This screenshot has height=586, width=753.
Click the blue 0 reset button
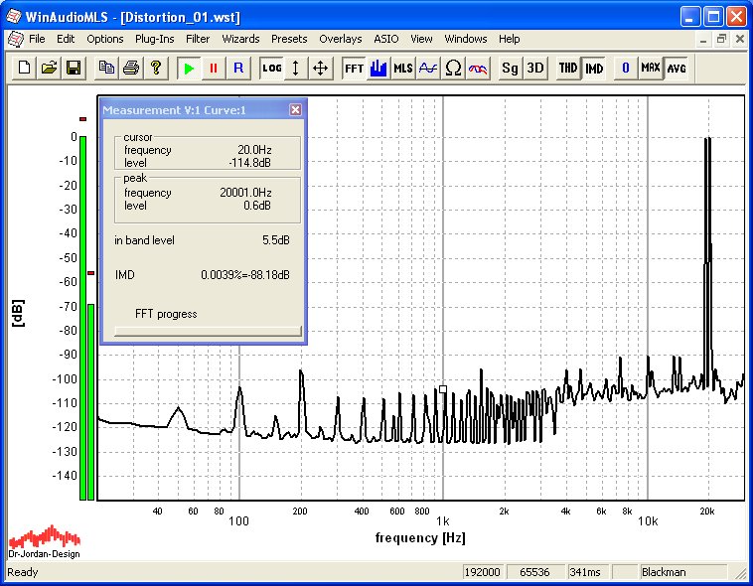click(626, 69)
